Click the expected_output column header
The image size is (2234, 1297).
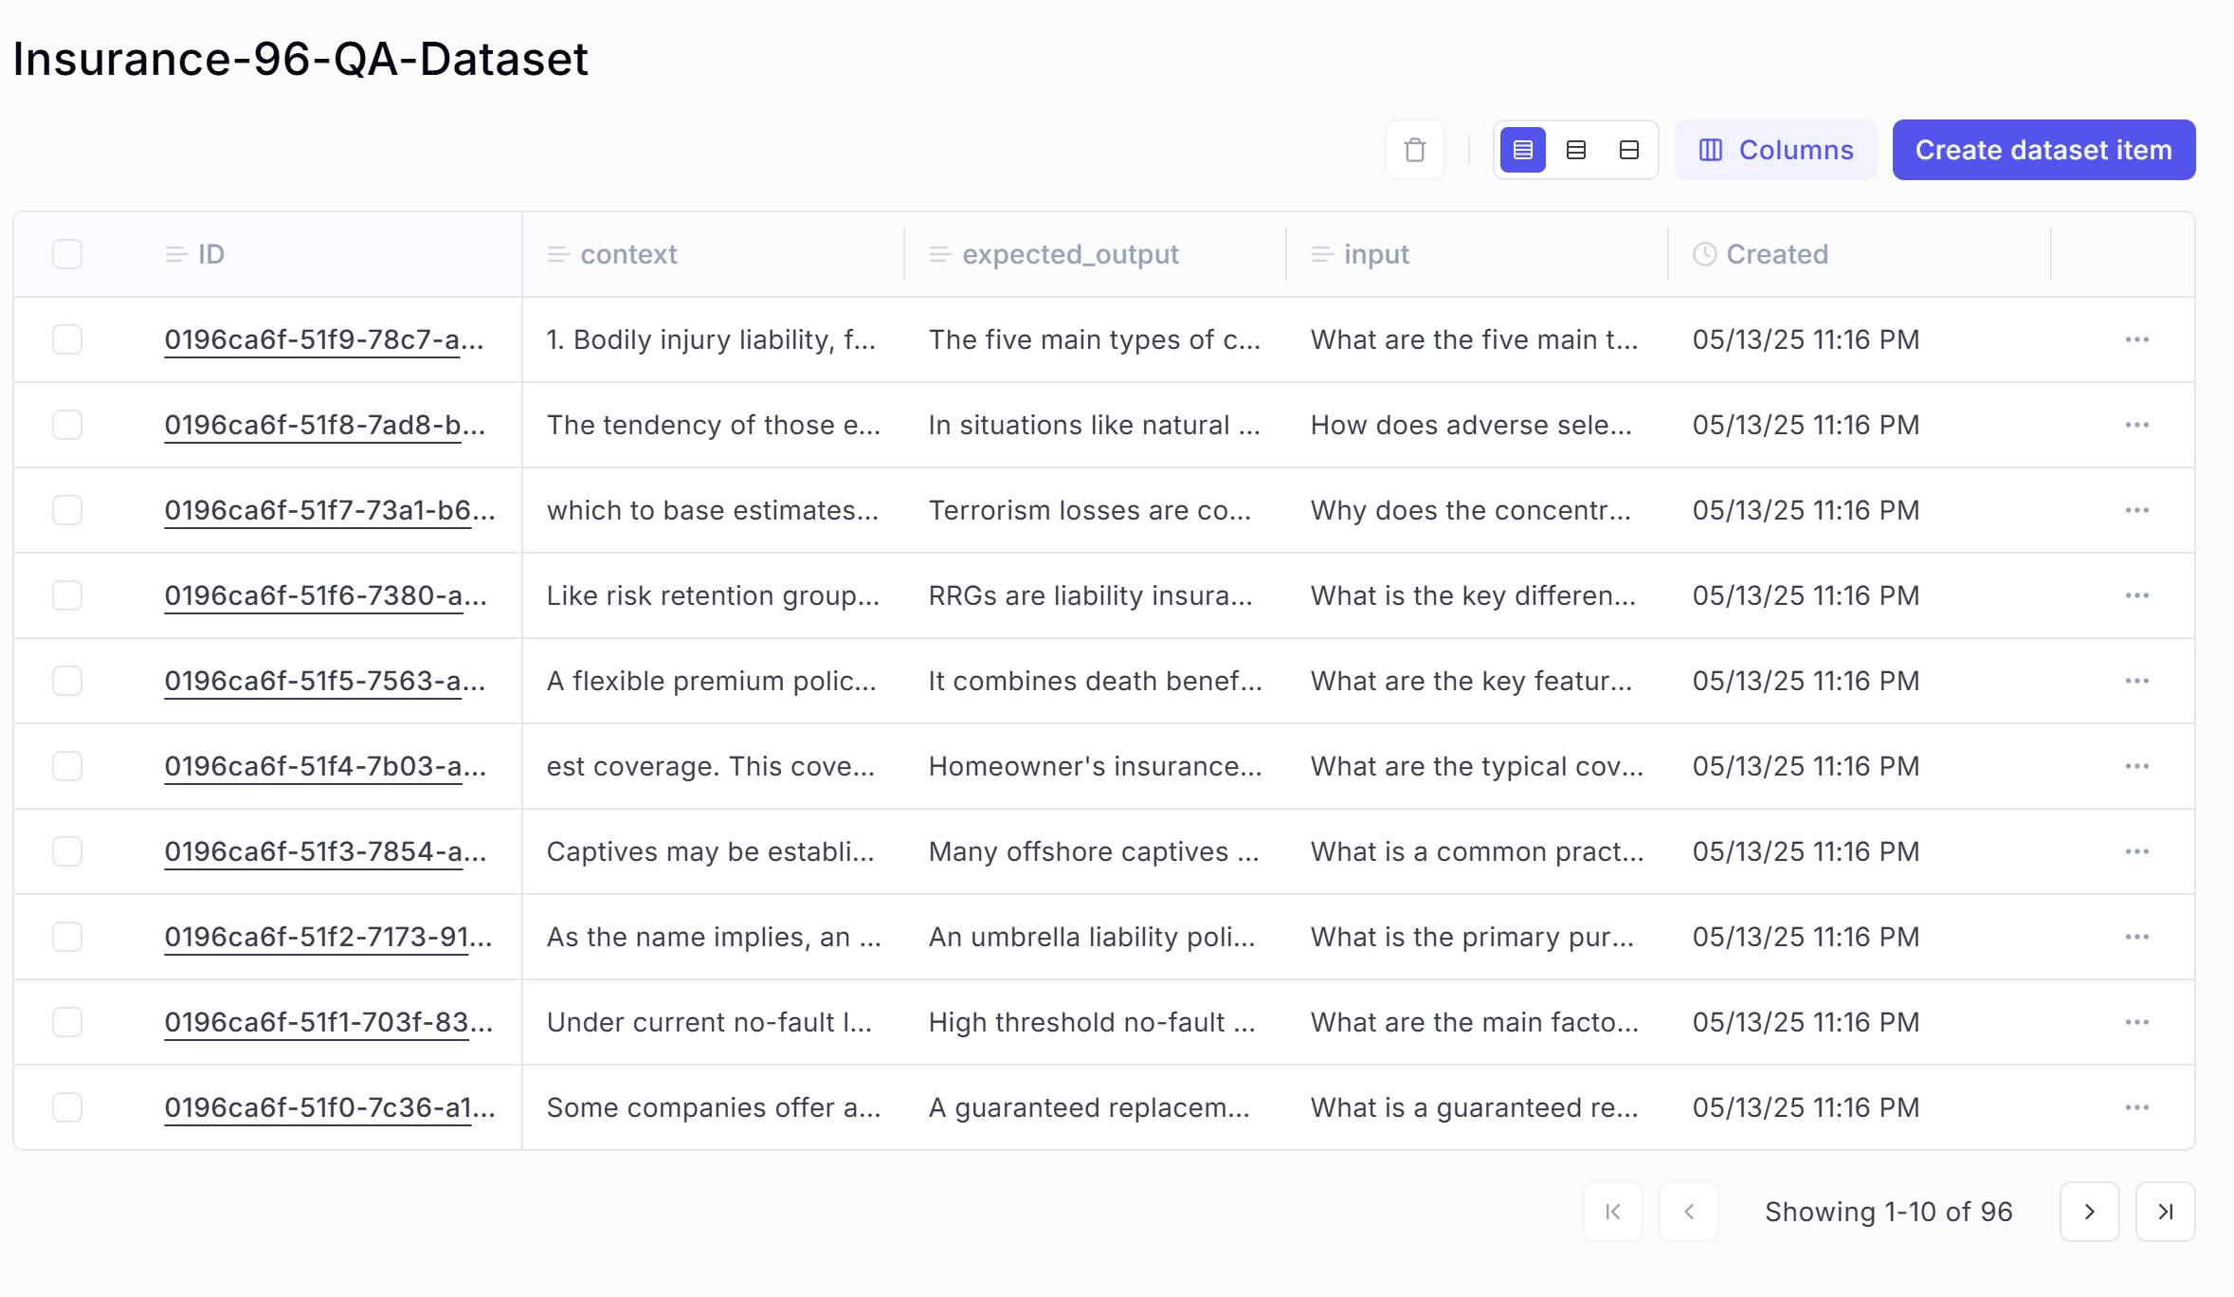1055,254
